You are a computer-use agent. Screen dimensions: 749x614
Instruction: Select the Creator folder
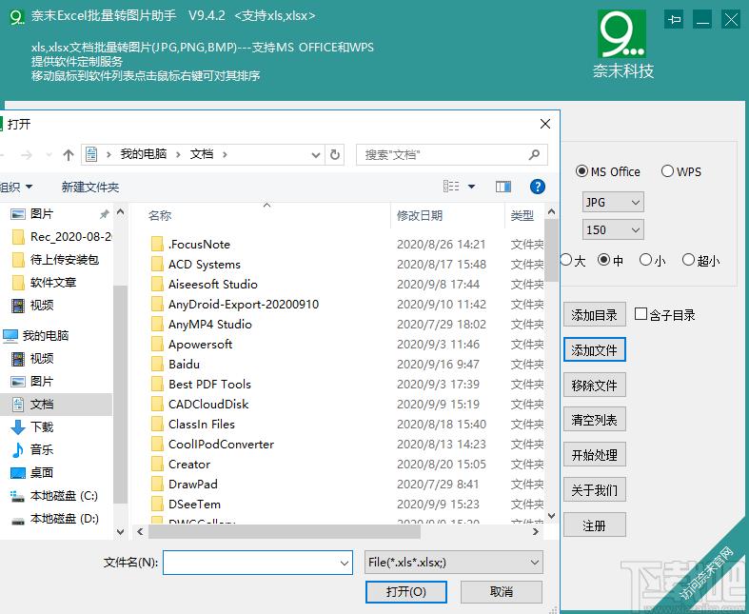click(x=181, y=465)
